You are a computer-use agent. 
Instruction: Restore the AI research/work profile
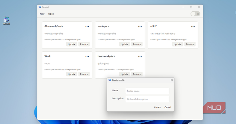point(84,44)
